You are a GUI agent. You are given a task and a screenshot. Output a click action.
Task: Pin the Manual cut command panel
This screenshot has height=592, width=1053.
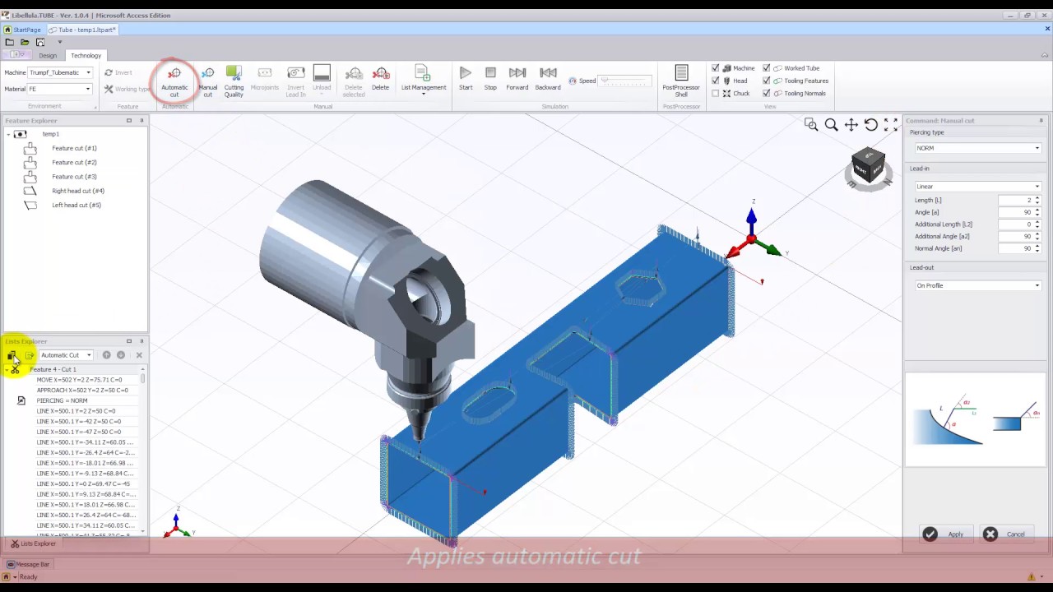1041,121
